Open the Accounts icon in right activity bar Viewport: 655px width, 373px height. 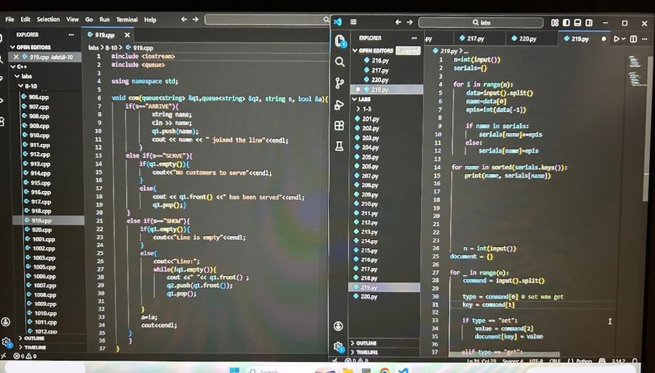click(x=339, y=326)
